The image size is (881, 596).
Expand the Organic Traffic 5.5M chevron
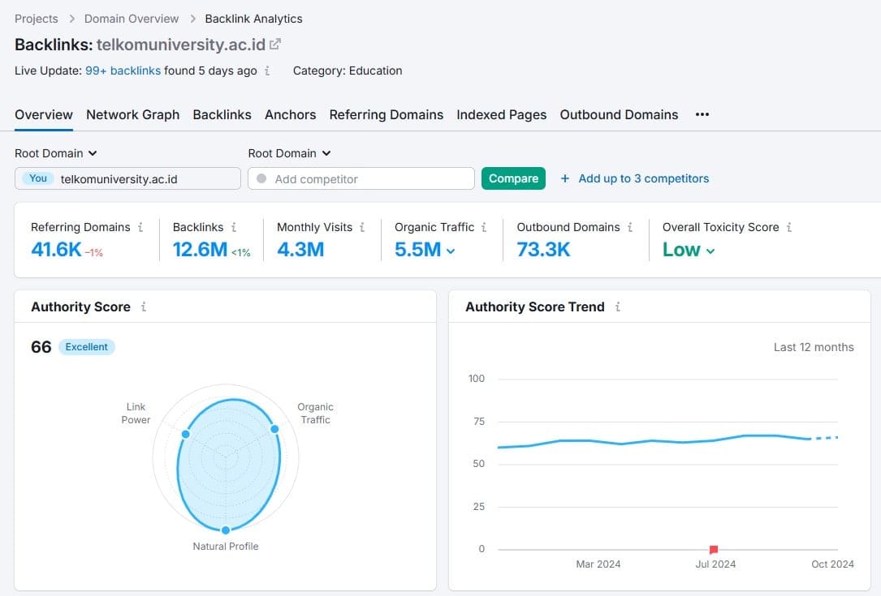[450, 251]
